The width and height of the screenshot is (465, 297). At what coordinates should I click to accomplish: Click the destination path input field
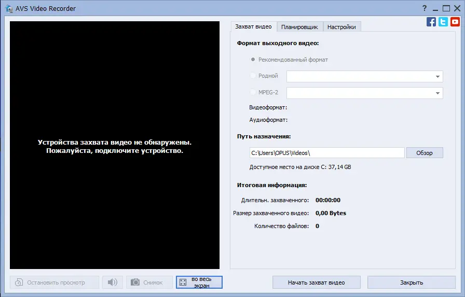click(x=327, y=153)
